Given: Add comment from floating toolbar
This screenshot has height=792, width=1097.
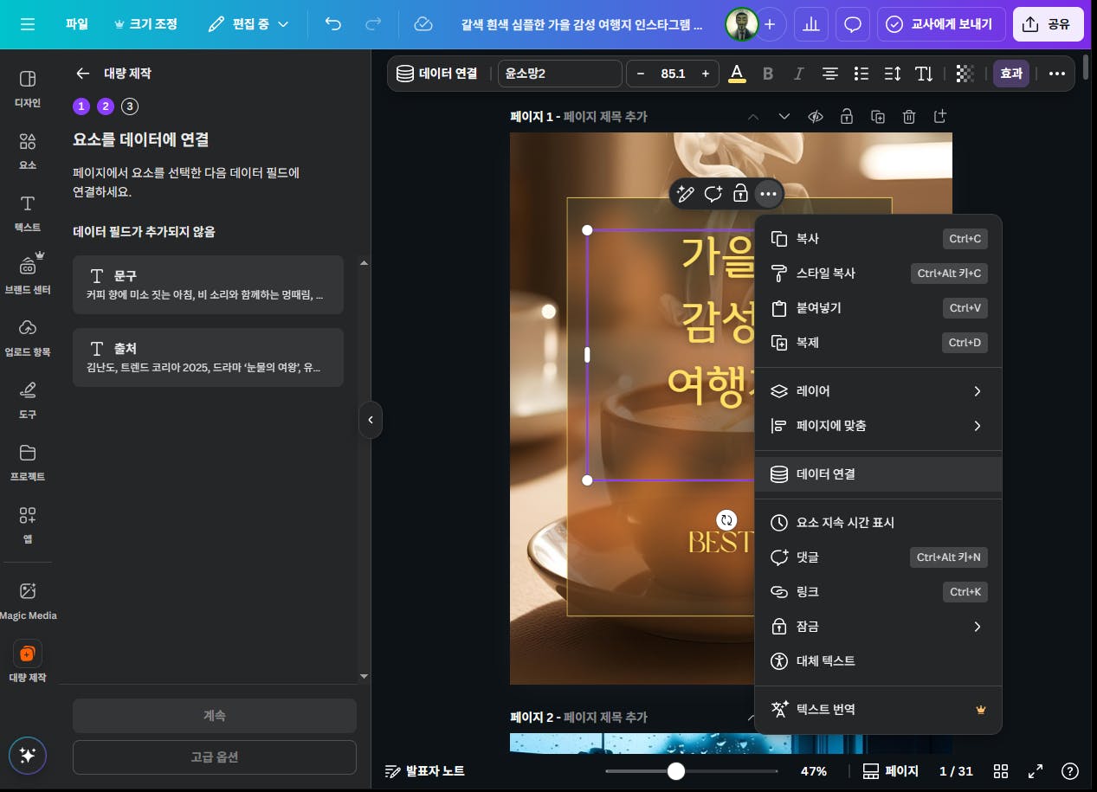Looking at the screenshot, I should click(713, 194).
